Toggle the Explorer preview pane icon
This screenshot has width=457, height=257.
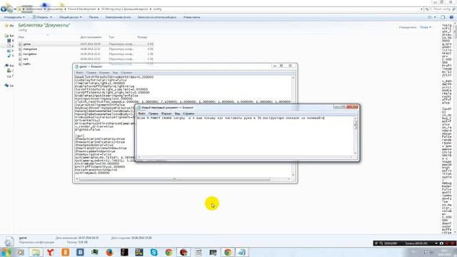(443, 17)
